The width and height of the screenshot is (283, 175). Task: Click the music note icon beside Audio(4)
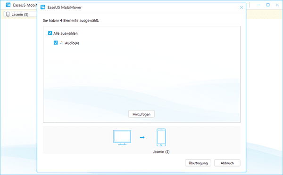tap(61, 43)
